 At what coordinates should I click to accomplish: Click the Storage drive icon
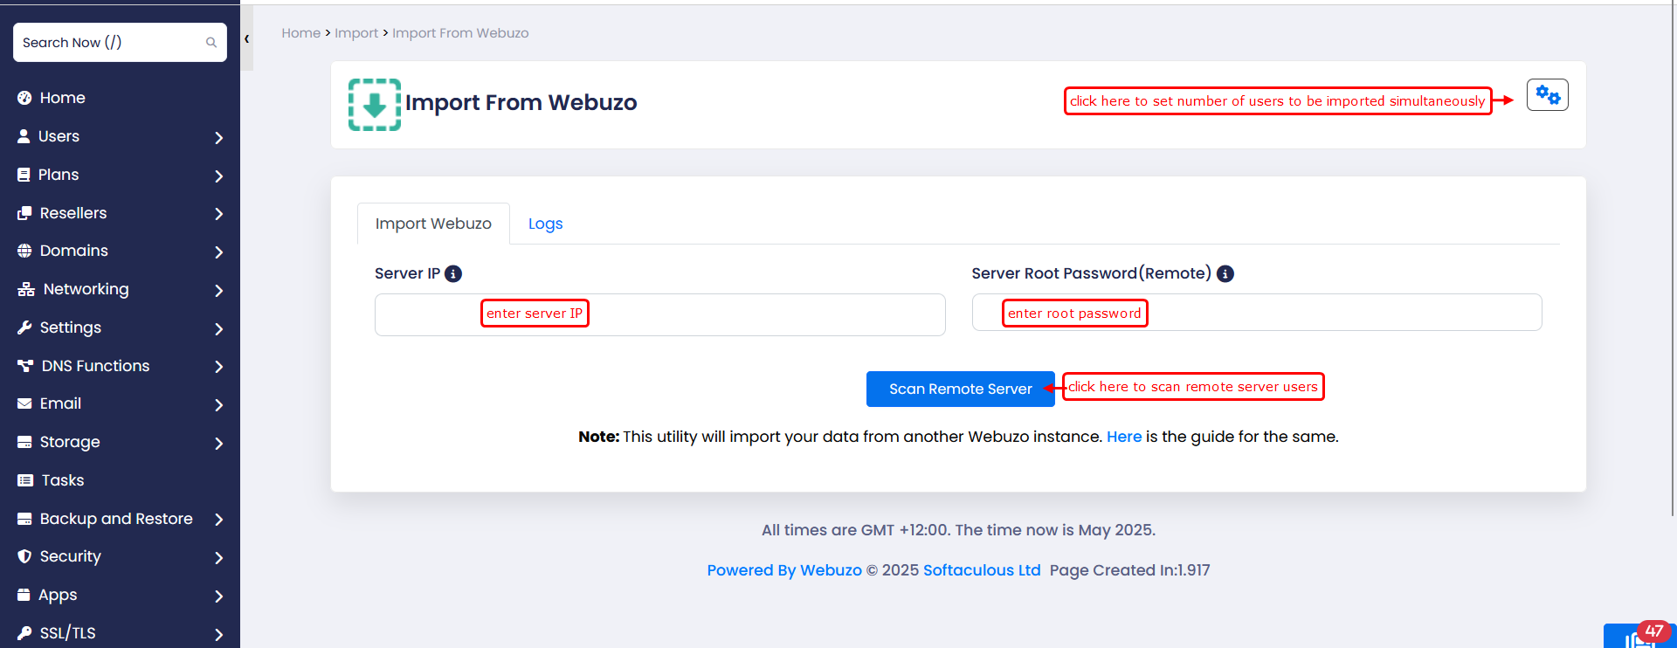[x=24, y=442]
